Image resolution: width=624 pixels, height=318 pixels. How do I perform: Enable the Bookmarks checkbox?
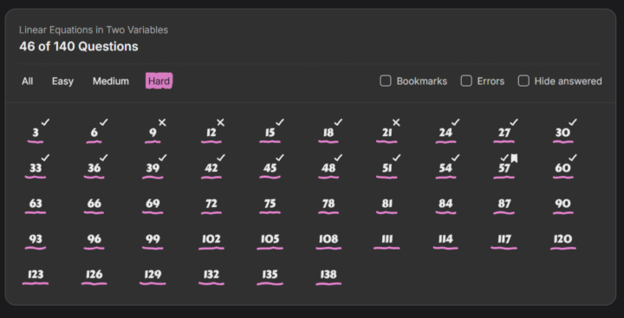tap(385, 81)
